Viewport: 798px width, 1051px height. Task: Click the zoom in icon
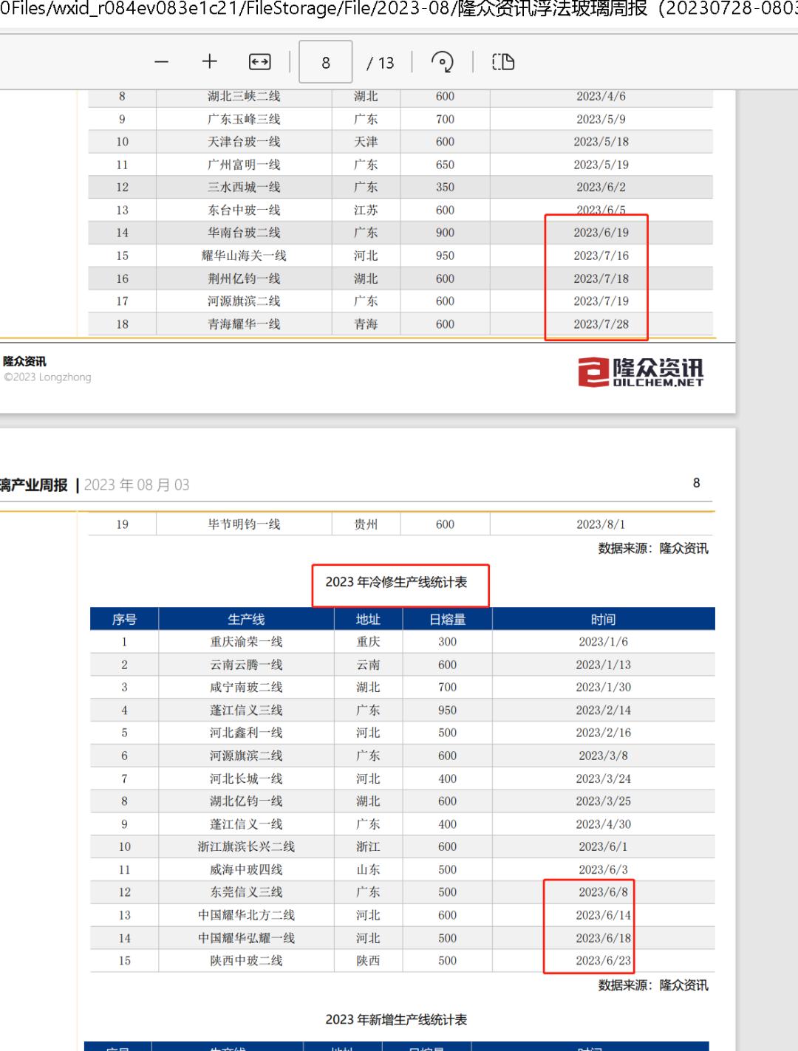[210, 62]
